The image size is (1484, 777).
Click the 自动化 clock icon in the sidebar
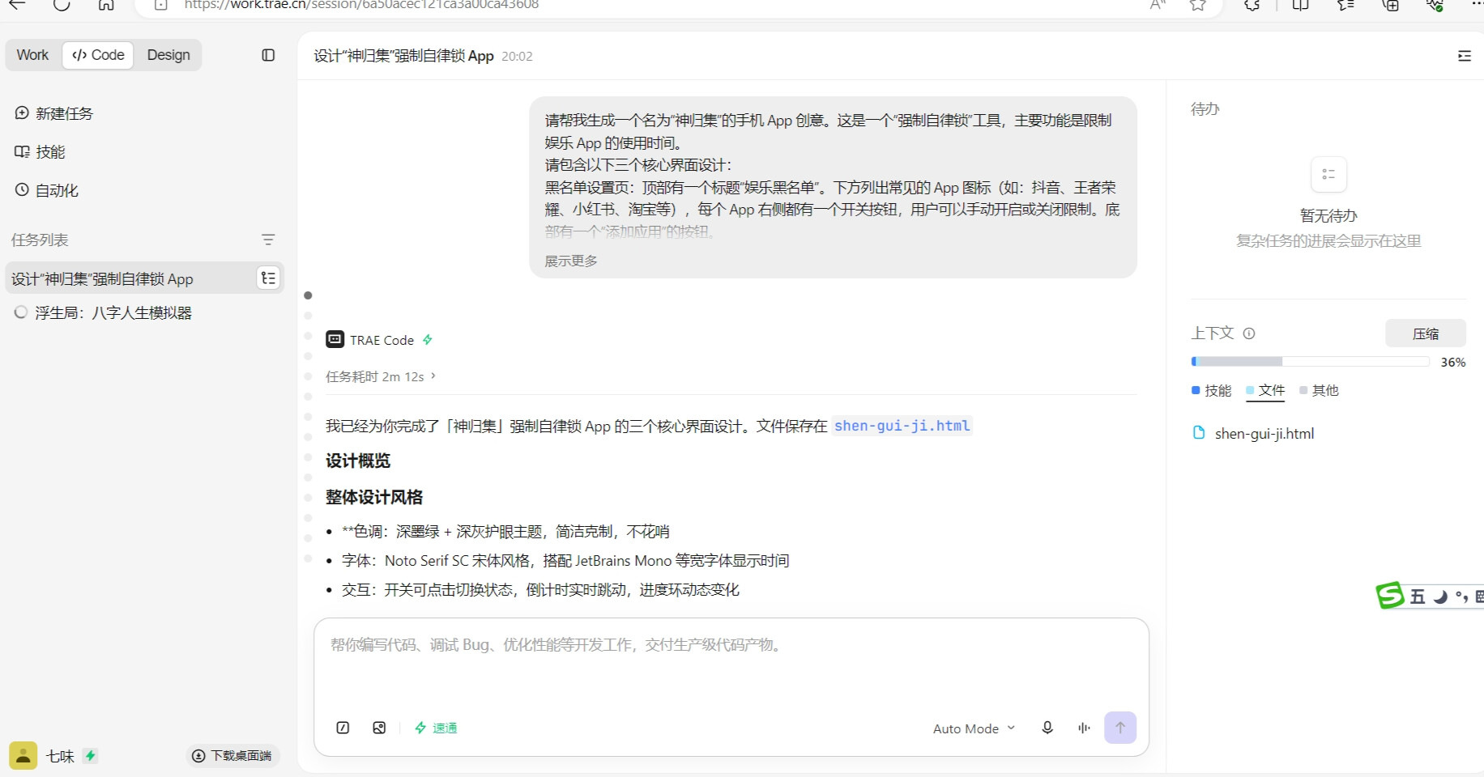pyautogui.click(x=22, y=190)
